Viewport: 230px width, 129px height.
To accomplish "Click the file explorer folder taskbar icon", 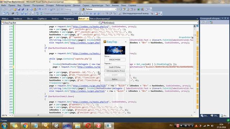I will tap(78, 125).
